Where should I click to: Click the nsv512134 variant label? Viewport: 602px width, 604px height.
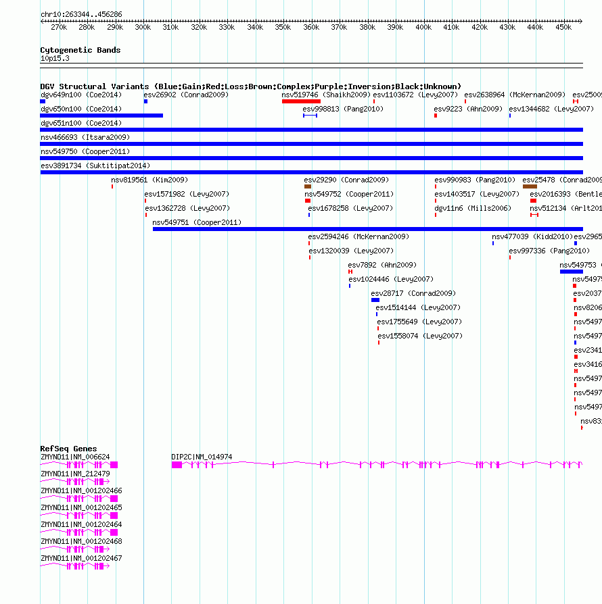pyautogui.click(x=565, y=208)
